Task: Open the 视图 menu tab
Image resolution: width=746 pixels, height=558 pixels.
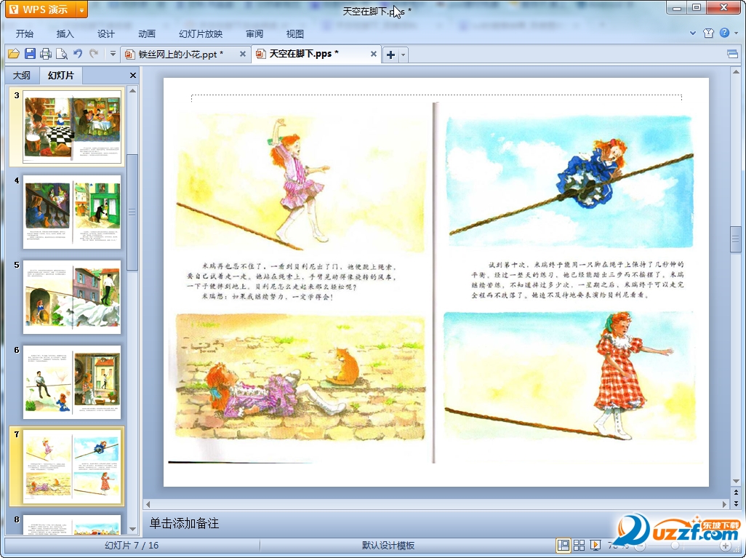Action: click(295, 33)
